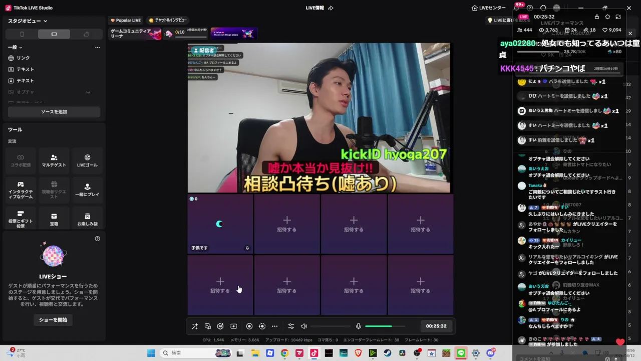The image size is (641, 361).
Task: Mute the 子供です guest microphone
Action: [247, 248]
